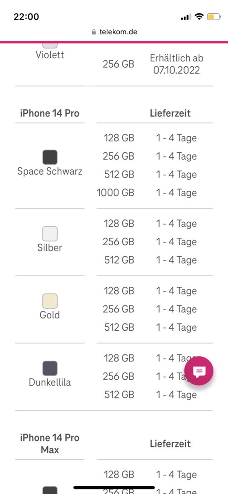Tap the Violett color label
Image resolution: width=228 pixels, height=494 pixels.
tap(50, 55)
